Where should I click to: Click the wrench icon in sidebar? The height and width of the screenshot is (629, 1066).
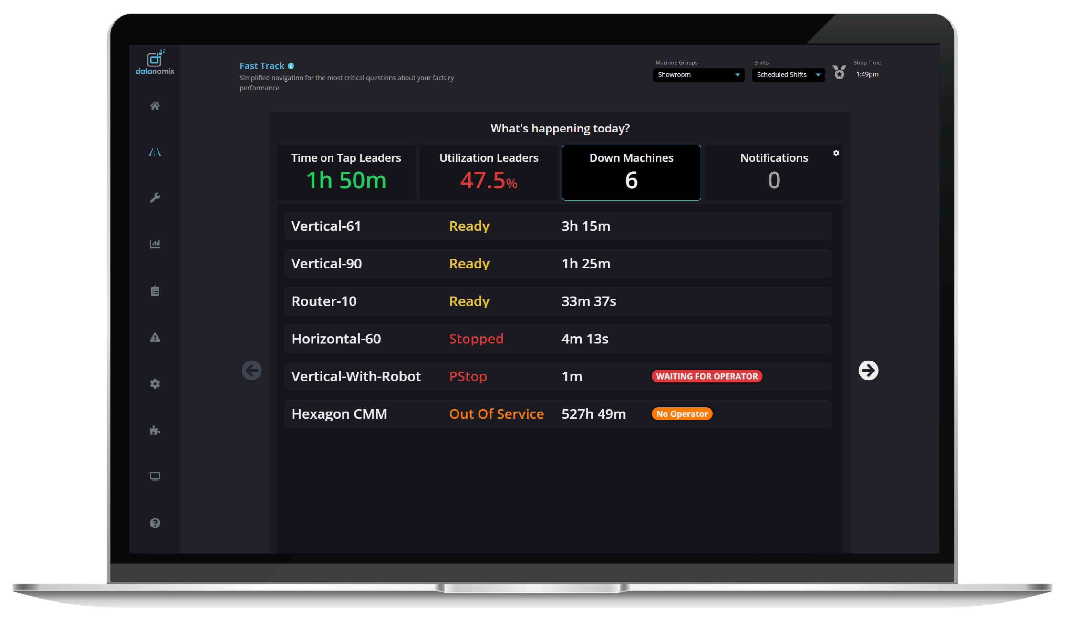[155, 198]
